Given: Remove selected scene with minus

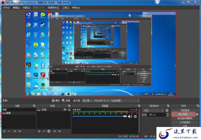Looking at the screenshot, I should [x=9, y=131].
